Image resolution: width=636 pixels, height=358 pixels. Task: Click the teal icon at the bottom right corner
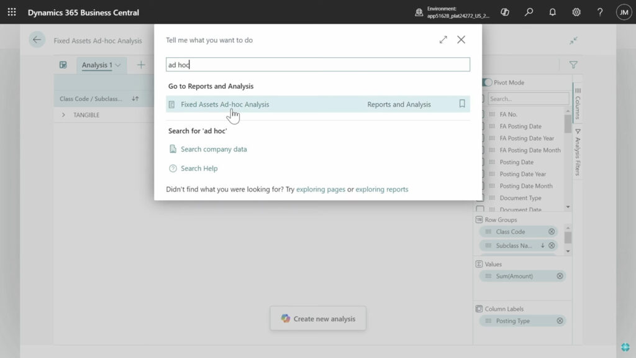click(625, 347)
